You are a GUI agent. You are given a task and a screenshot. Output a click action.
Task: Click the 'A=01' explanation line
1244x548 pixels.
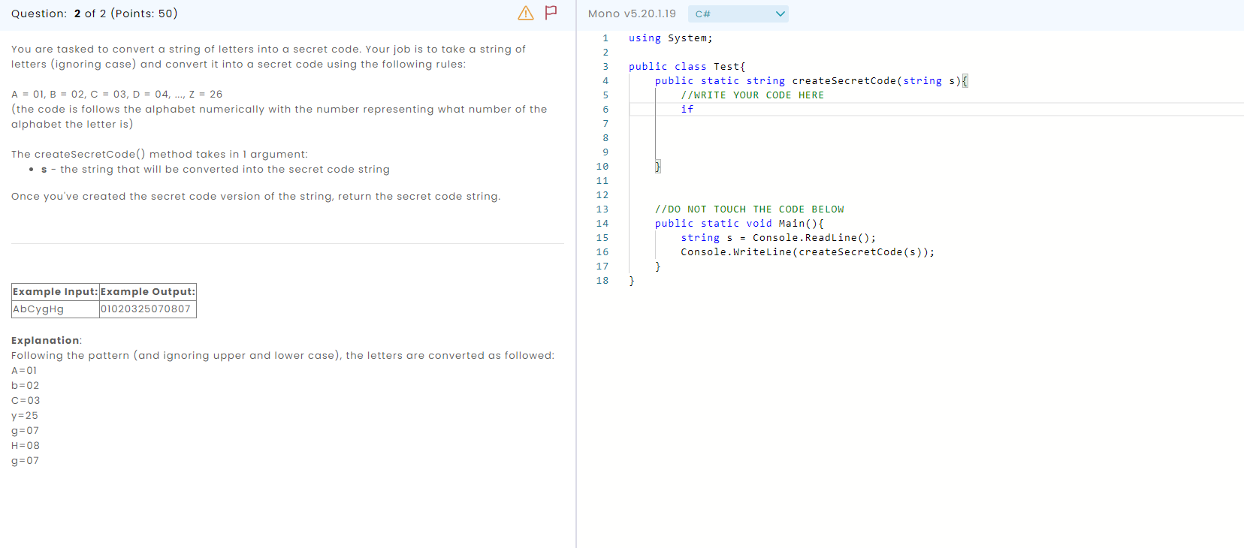point(24,371)
